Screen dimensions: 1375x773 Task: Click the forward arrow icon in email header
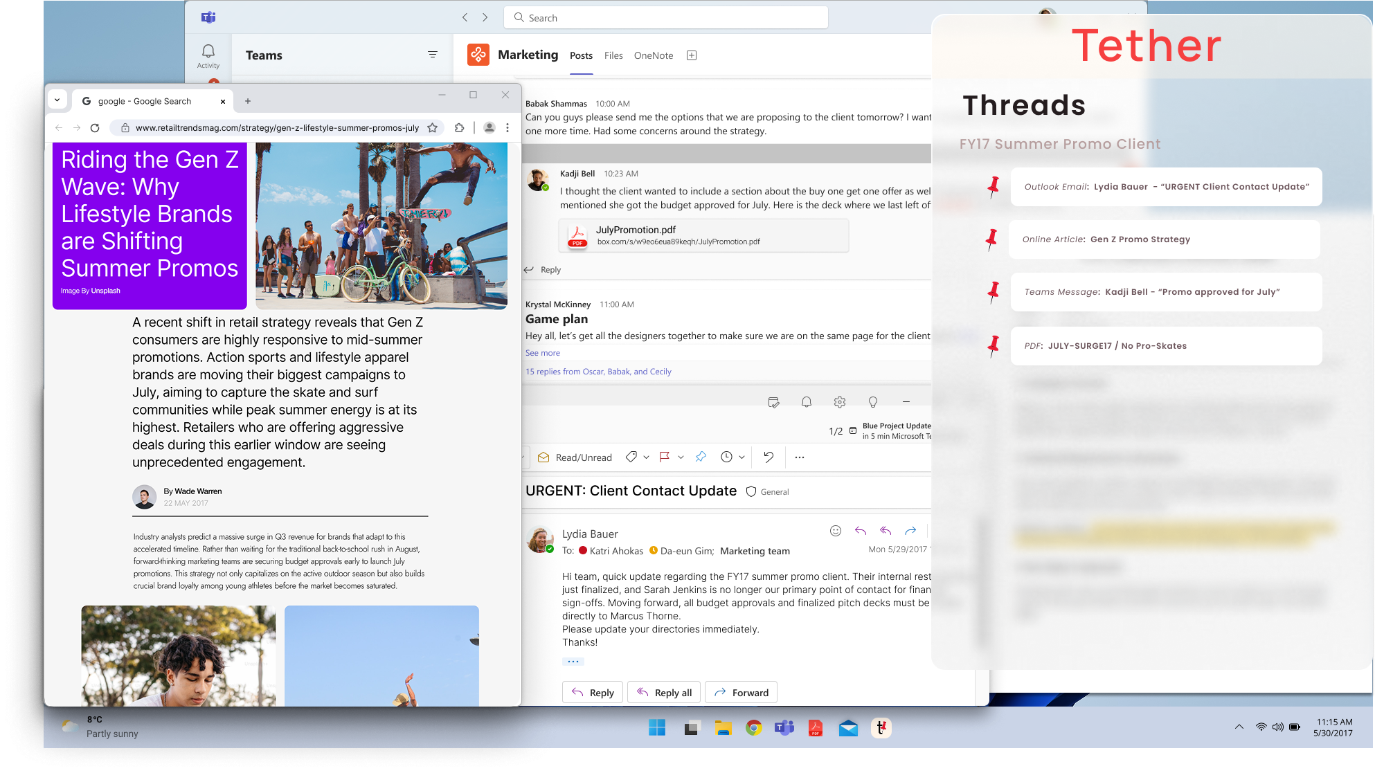click(910, 531)
